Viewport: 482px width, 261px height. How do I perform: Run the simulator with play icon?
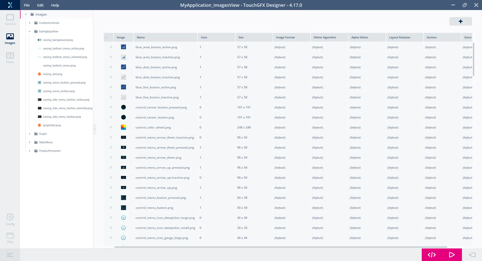(452, 255)
